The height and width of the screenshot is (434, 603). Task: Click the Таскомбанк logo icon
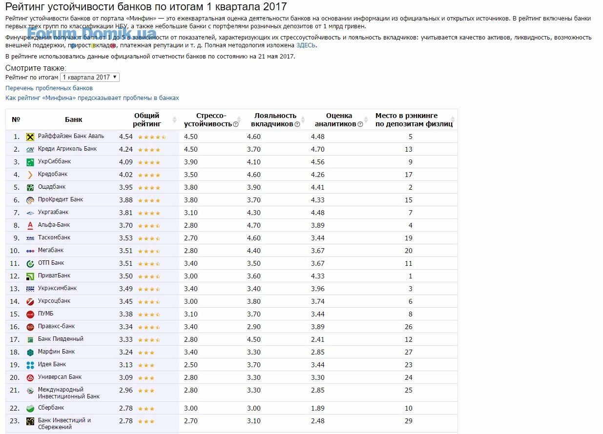[x=30, y=238]
